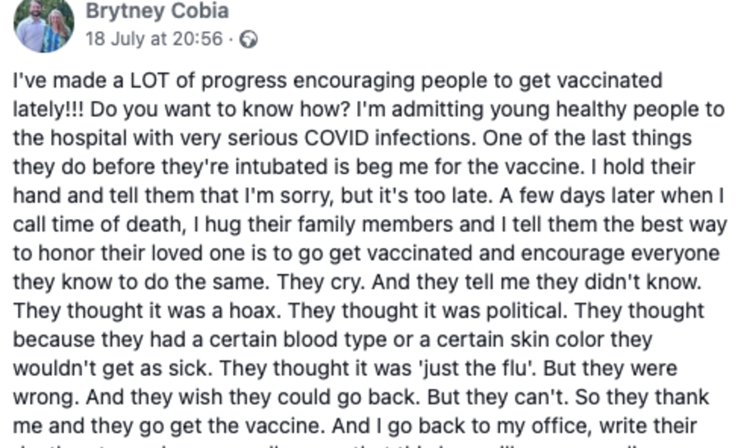Click the word 'COVID' in the post text

[337, 138]
